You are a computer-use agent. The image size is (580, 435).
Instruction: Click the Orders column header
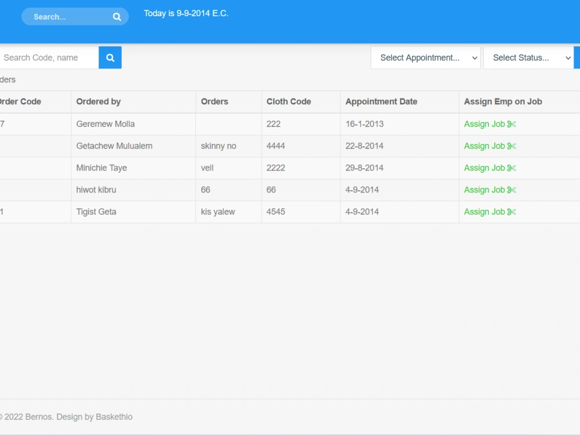215,101
